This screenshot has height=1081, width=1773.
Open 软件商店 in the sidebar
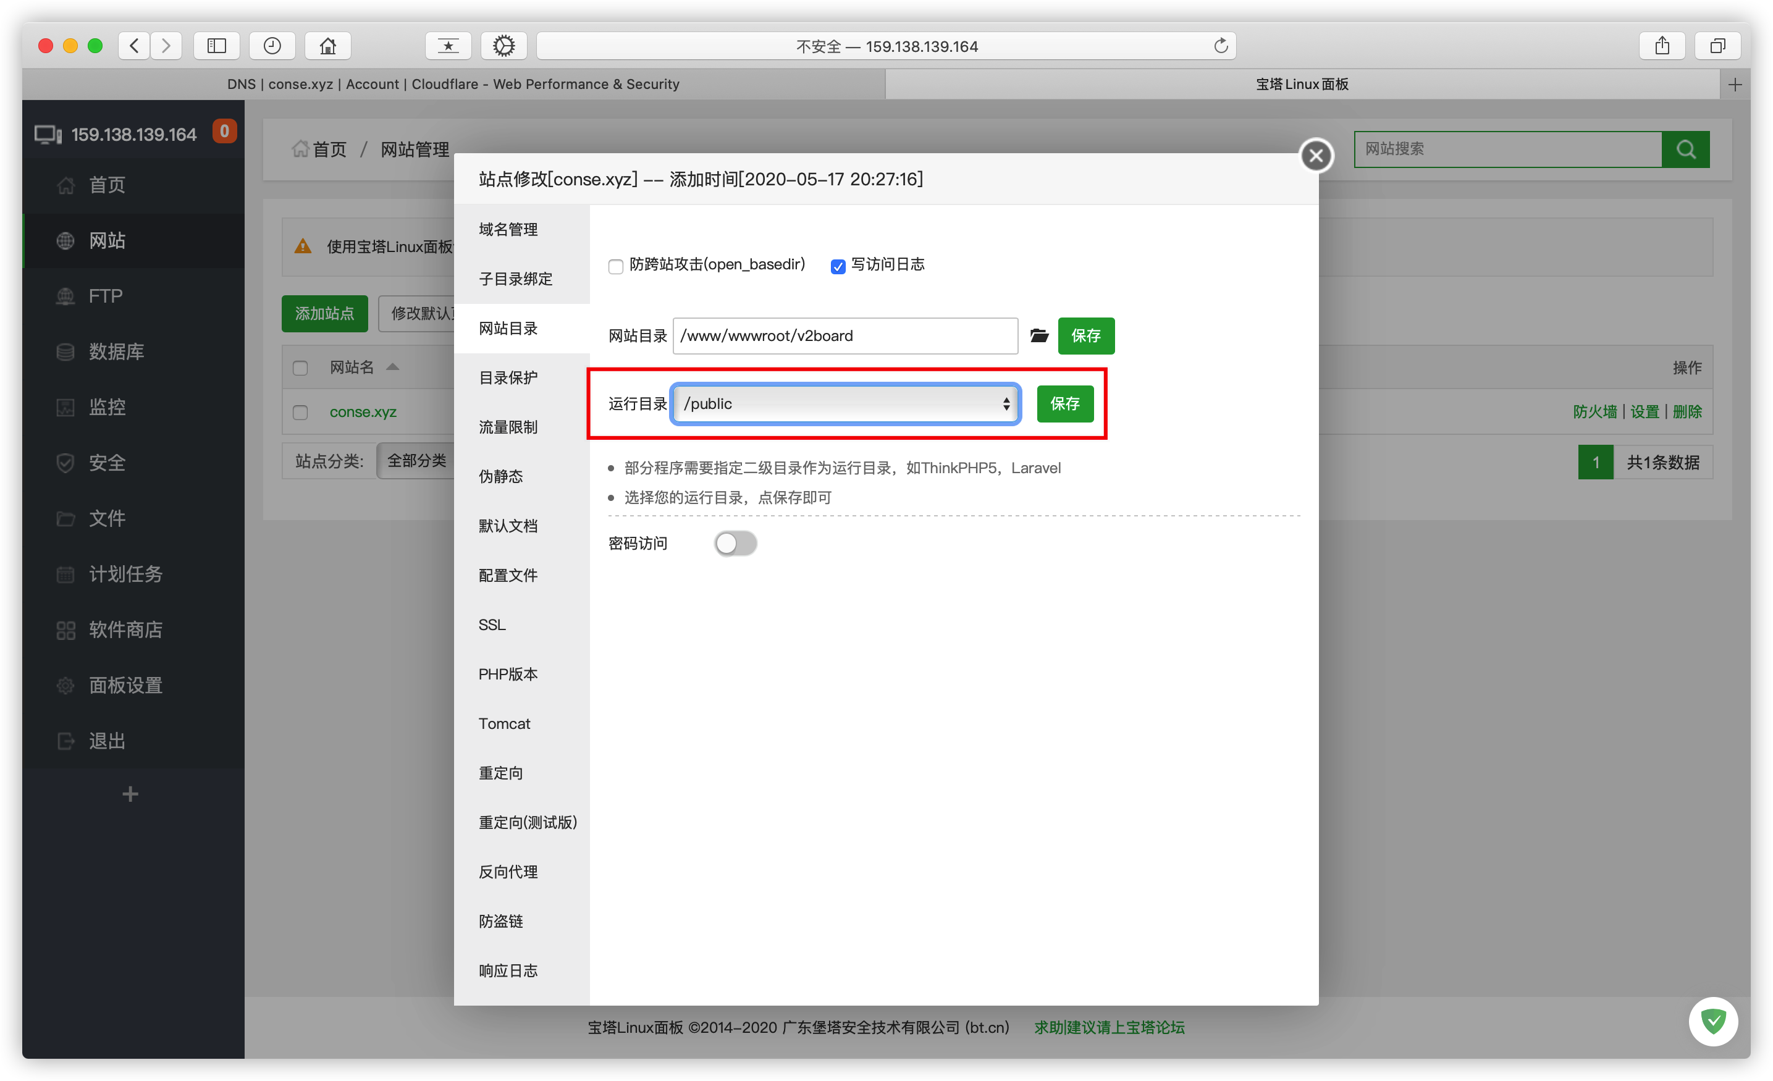134,629
